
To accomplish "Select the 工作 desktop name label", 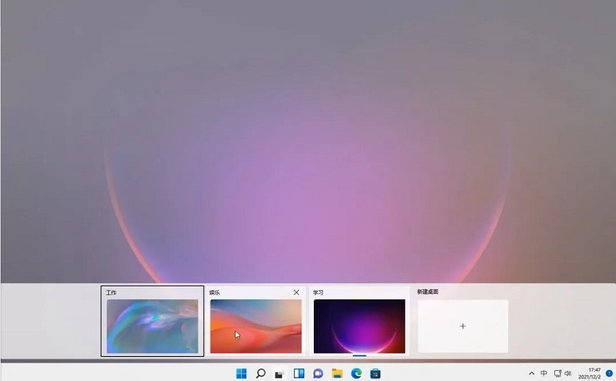I will pos(111,292).
